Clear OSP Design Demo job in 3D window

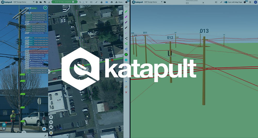[162, 2]
